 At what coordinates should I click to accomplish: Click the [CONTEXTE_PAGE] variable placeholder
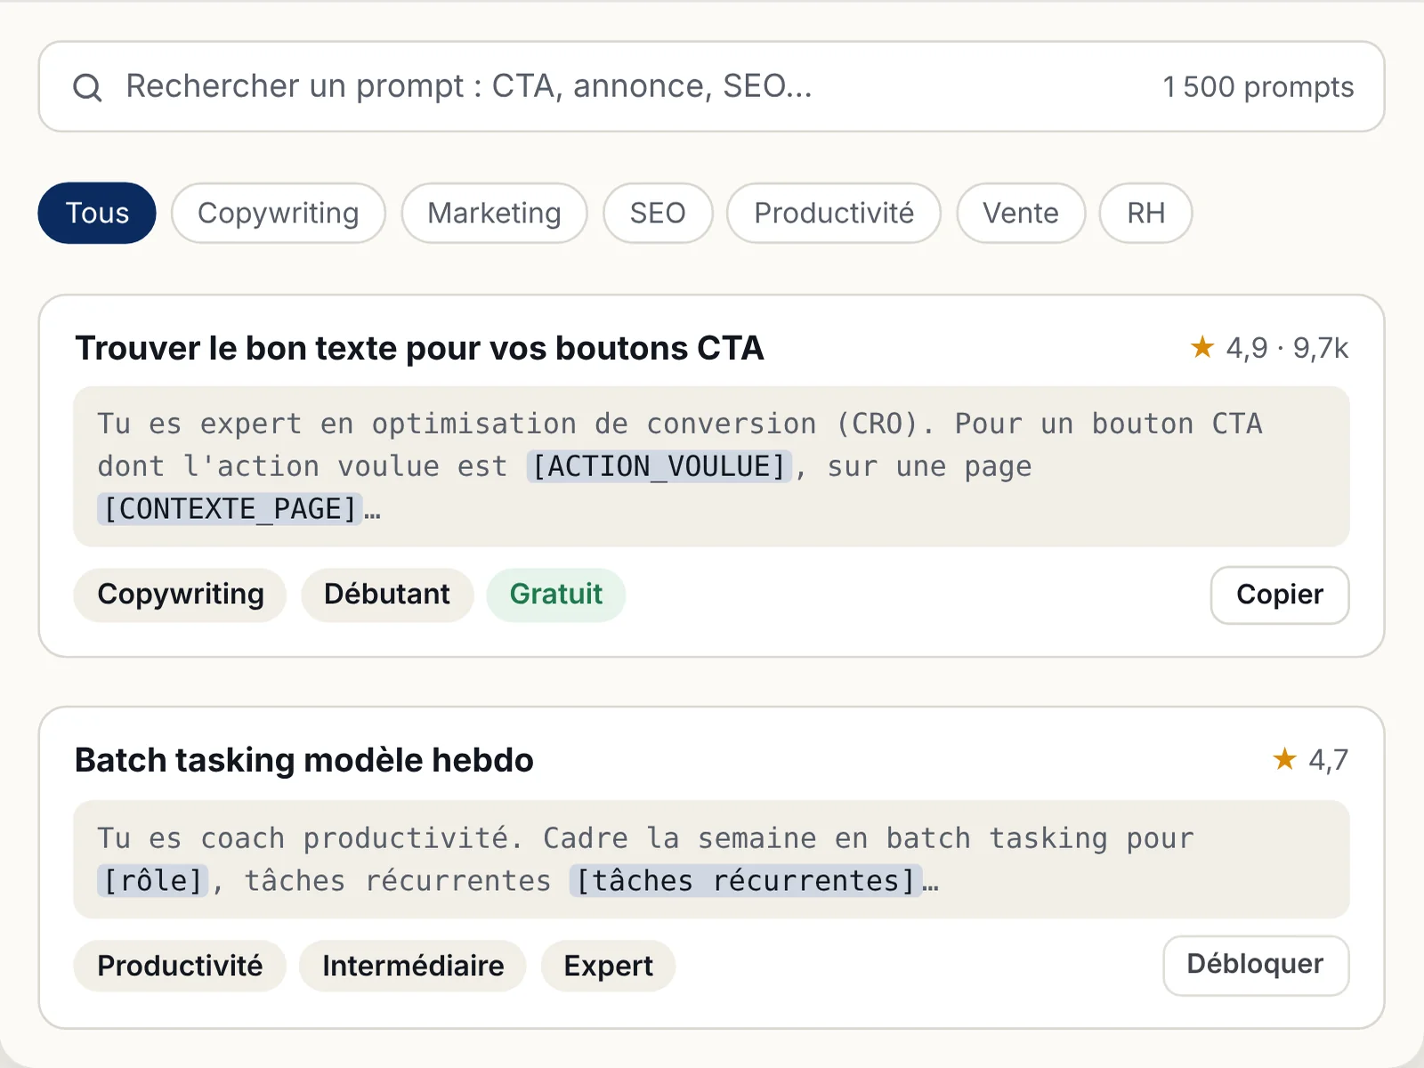point(230,509)
